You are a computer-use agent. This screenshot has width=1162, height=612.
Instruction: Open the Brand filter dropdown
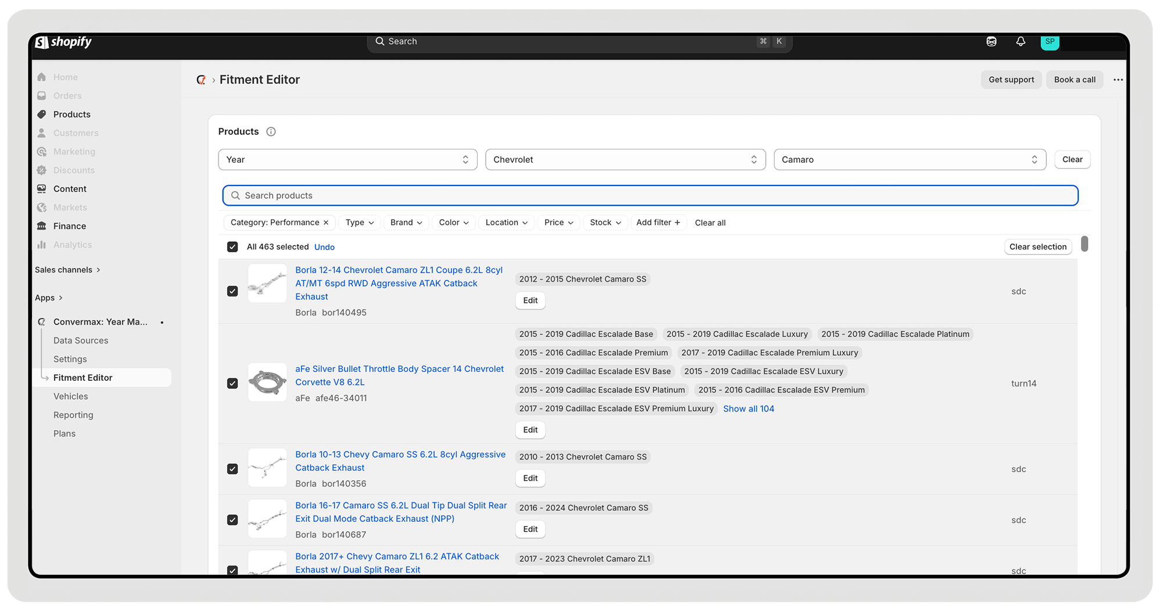tap(406, 223)
